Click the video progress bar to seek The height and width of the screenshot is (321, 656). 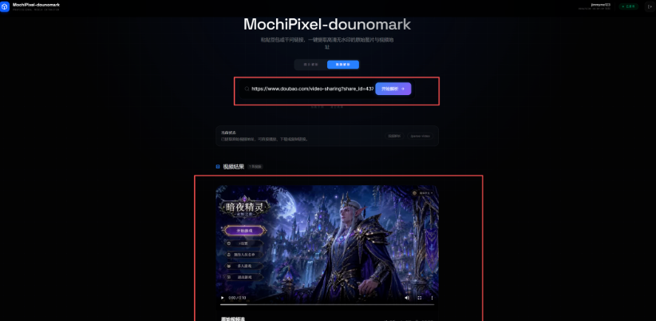(327, 305)
